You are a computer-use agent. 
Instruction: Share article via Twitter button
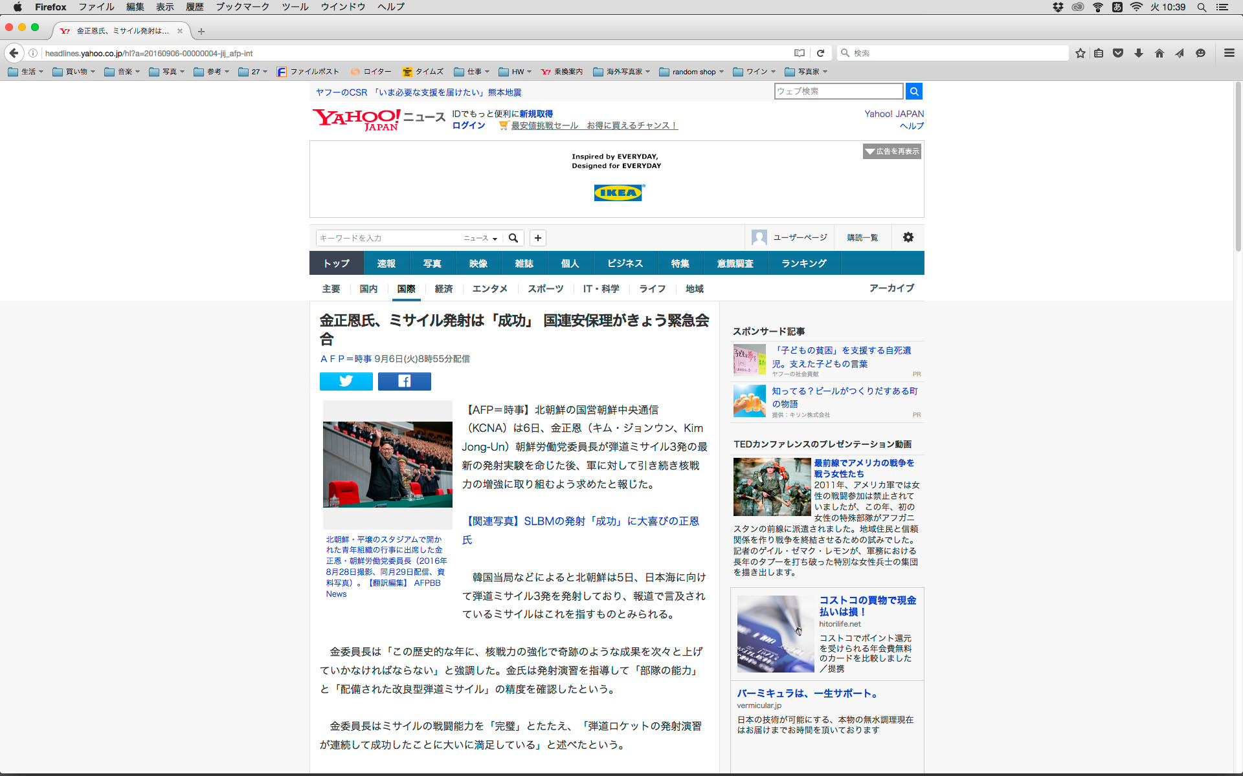346,382
